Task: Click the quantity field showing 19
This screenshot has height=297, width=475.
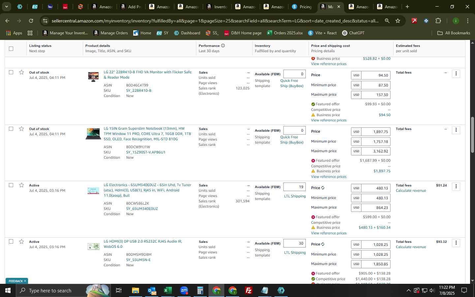Action: [x=295, y=187]
